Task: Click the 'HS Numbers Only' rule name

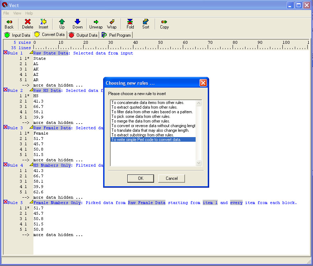Action: pyautogui.click(x=52, y=165)
